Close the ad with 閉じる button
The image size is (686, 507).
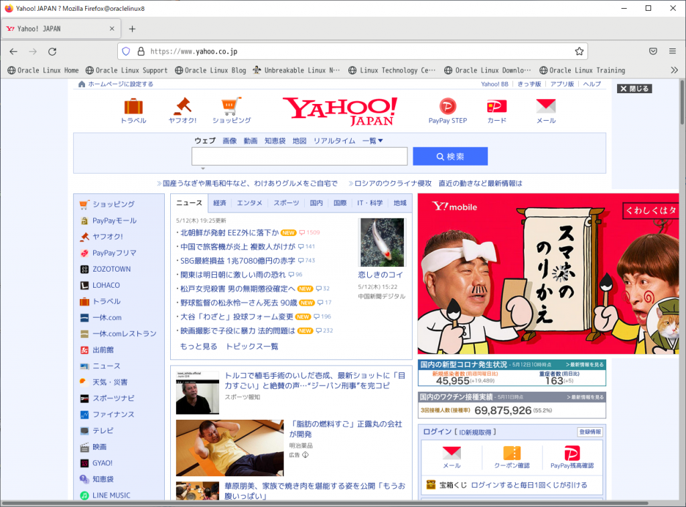coord(634,89)
